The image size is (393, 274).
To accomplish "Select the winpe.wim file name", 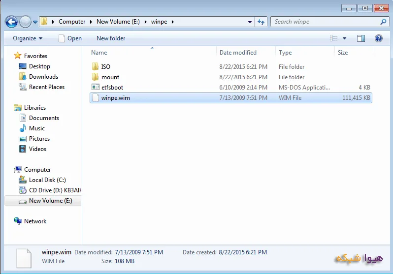I will (x=116, y=98).
